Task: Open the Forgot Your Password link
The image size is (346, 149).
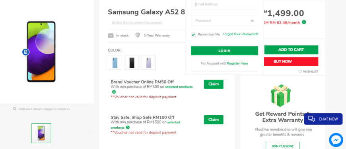Action: [x=240, y=34]
